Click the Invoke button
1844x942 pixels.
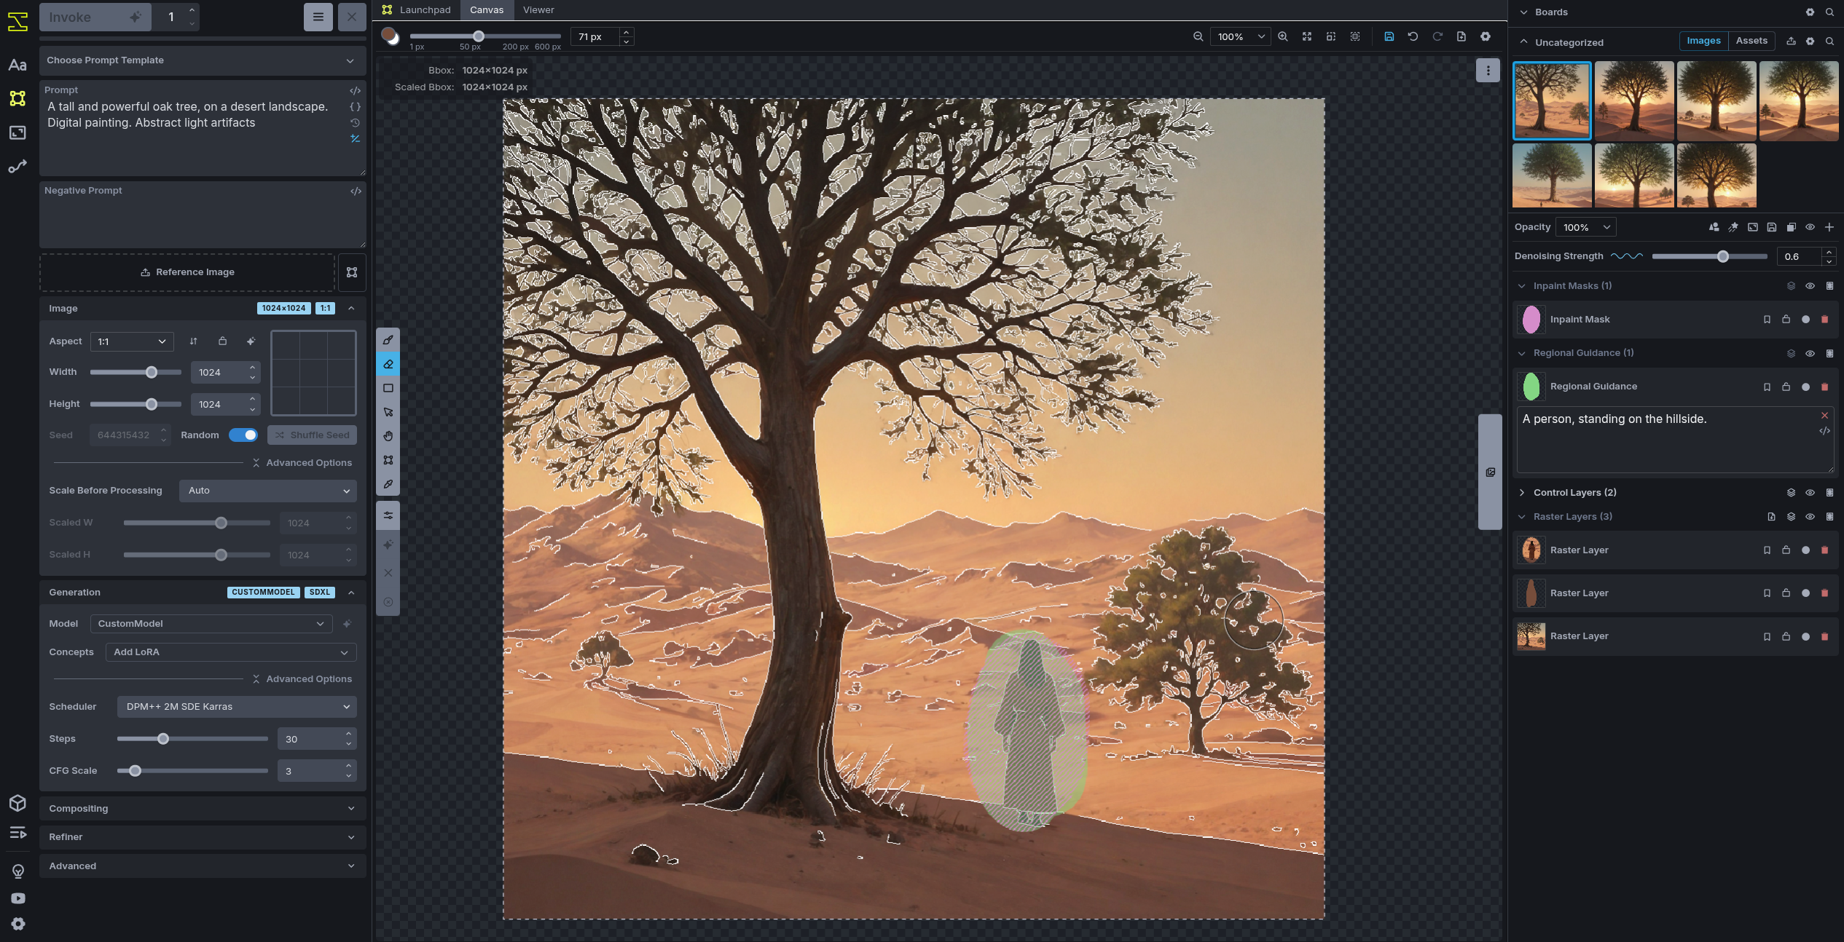[95, 17]
